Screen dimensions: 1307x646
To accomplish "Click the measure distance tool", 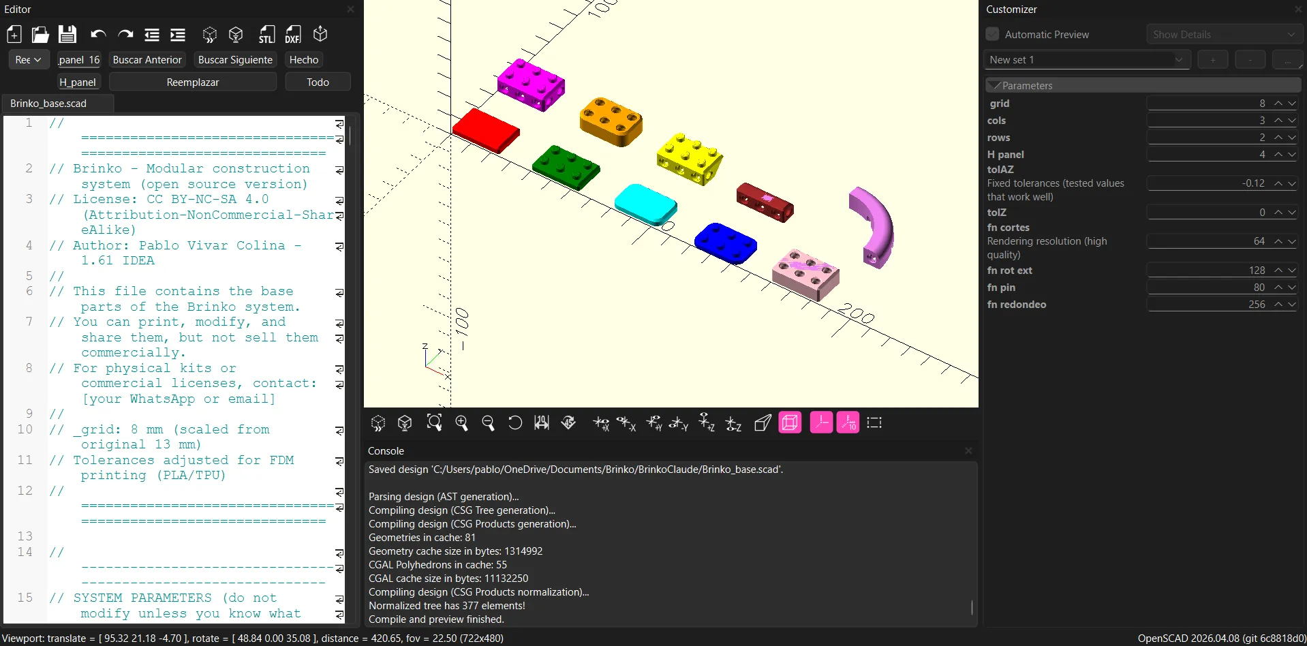I will point(542,423).
